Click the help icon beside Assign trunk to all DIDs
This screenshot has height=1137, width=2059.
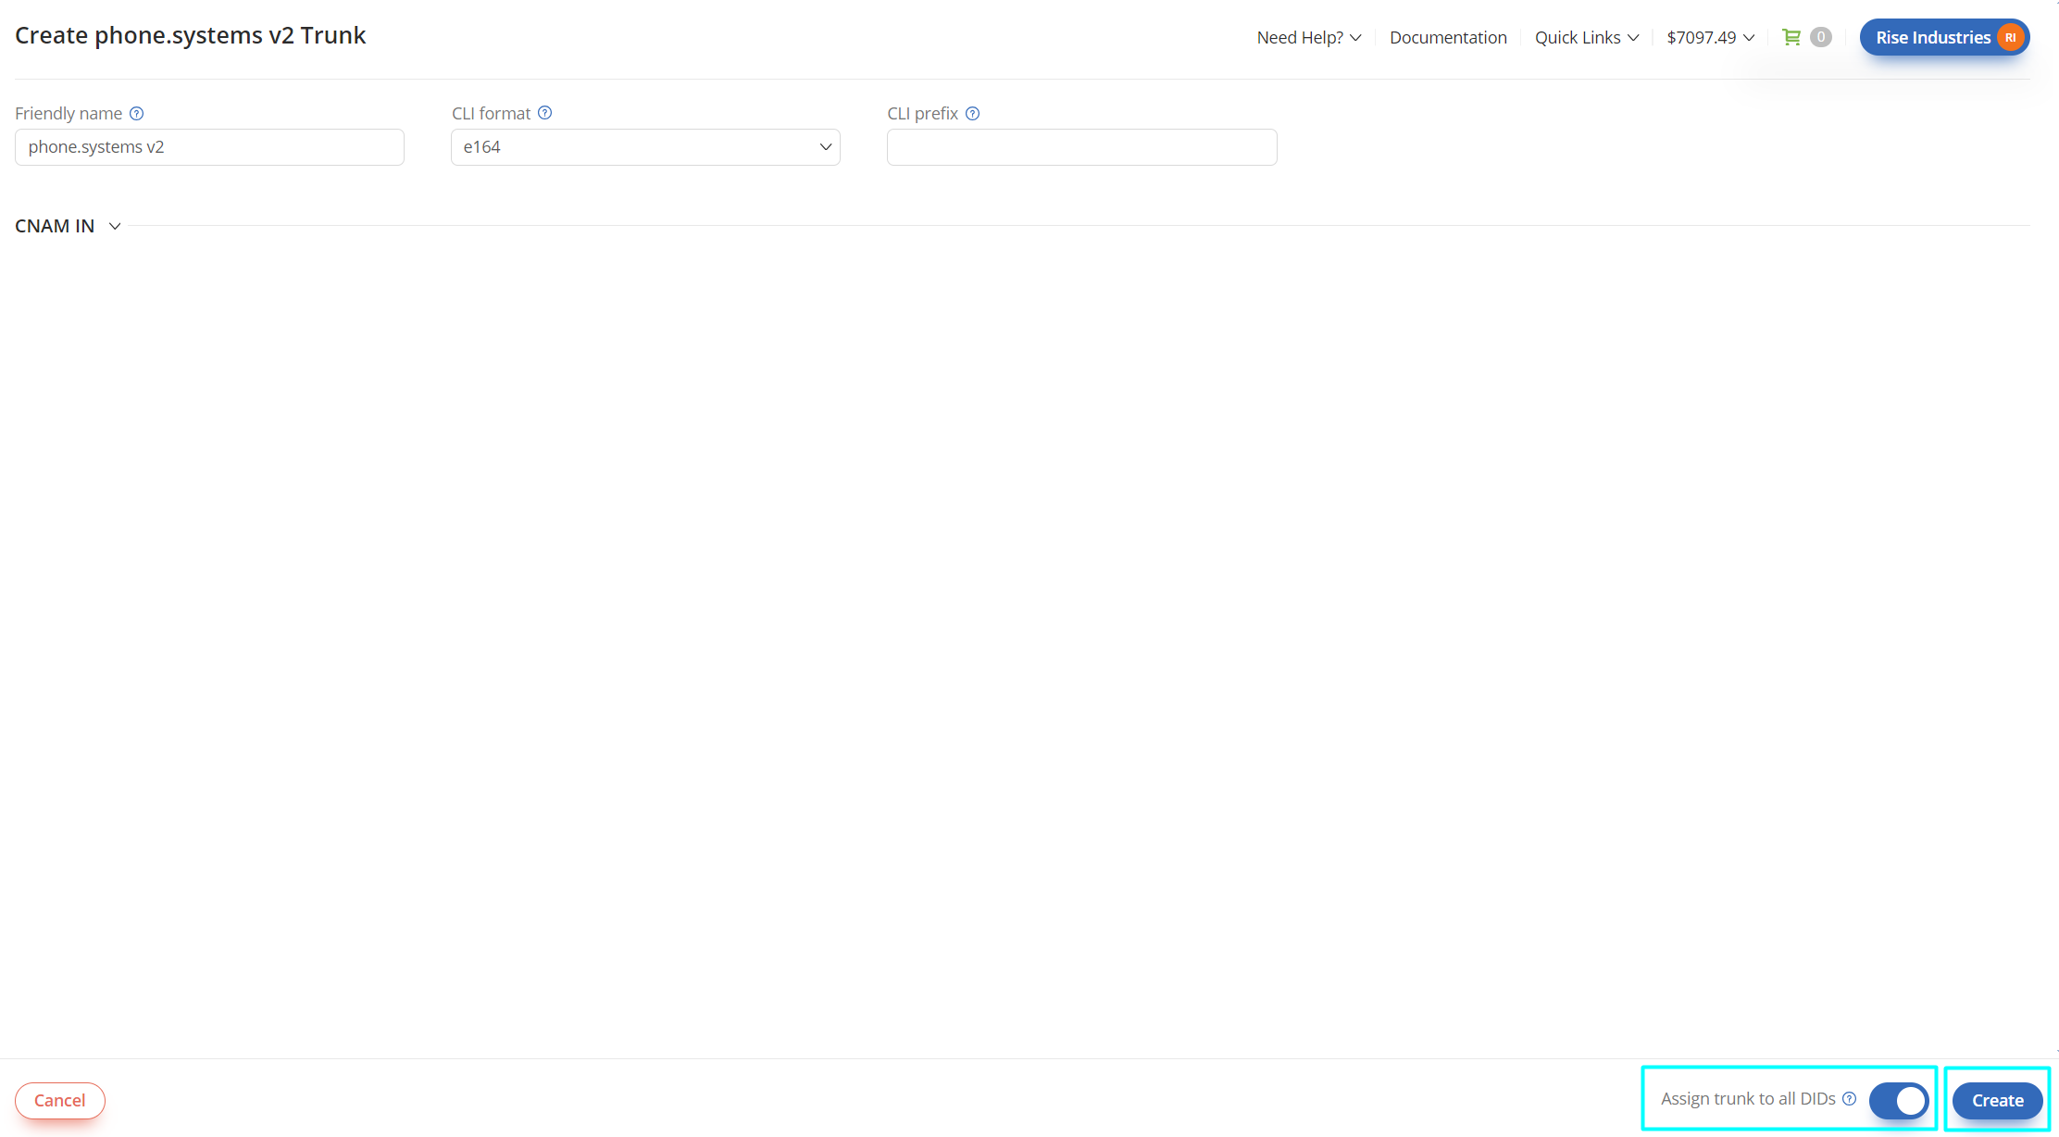(1849, 1099)
